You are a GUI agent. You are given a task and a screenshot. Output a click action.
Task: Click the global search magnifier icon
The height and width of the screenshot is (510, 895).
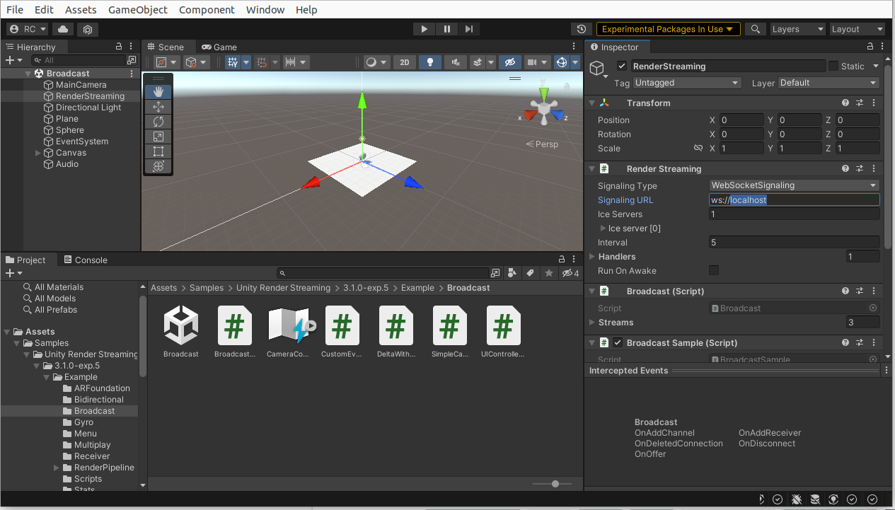[756, 29]
